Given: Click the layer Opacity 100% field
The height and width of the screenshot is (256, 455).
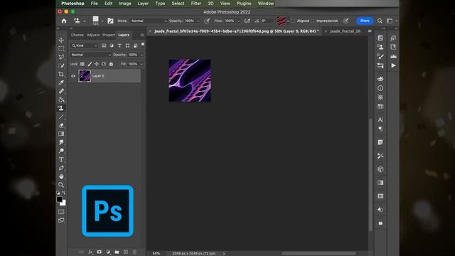Looking at the screenshot, I should point(133,55).
